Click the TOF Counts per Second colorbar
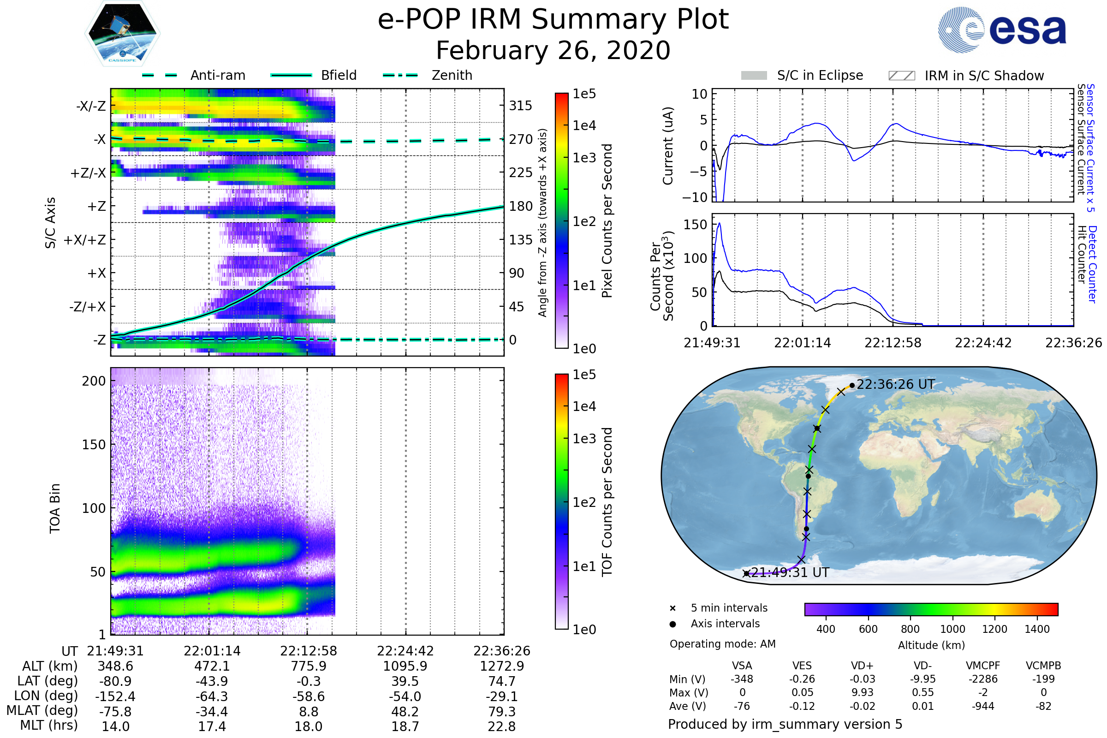 pos(561,501)
